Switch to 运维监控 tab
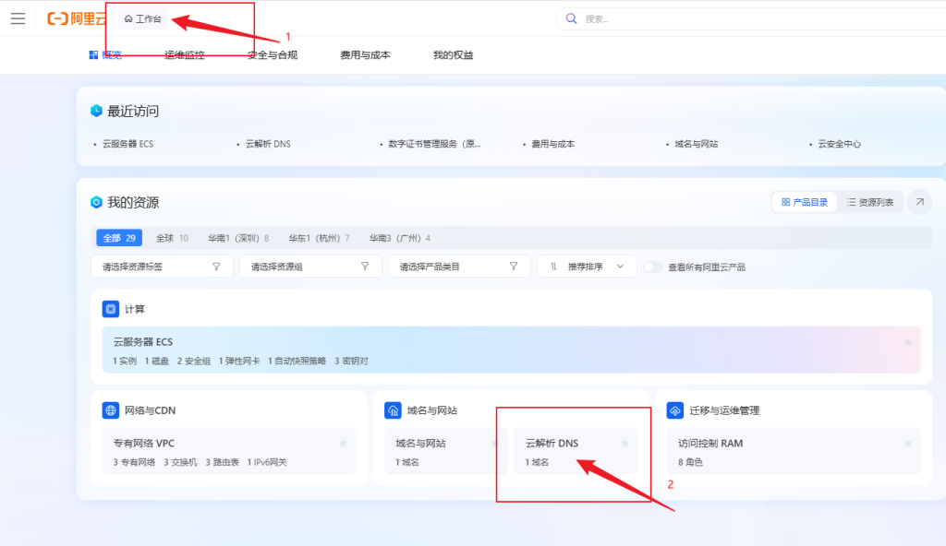Screen dimensions: 946x546 click(184, 55)
